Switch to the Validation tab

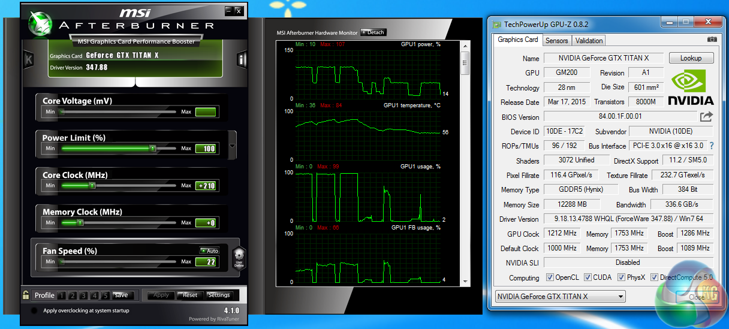click(589, 40)
